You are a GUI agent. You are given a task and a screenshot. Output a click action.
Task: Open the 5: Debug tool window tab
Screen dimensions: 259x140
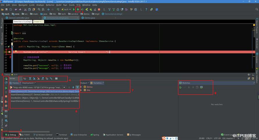[x=11, y=135]
